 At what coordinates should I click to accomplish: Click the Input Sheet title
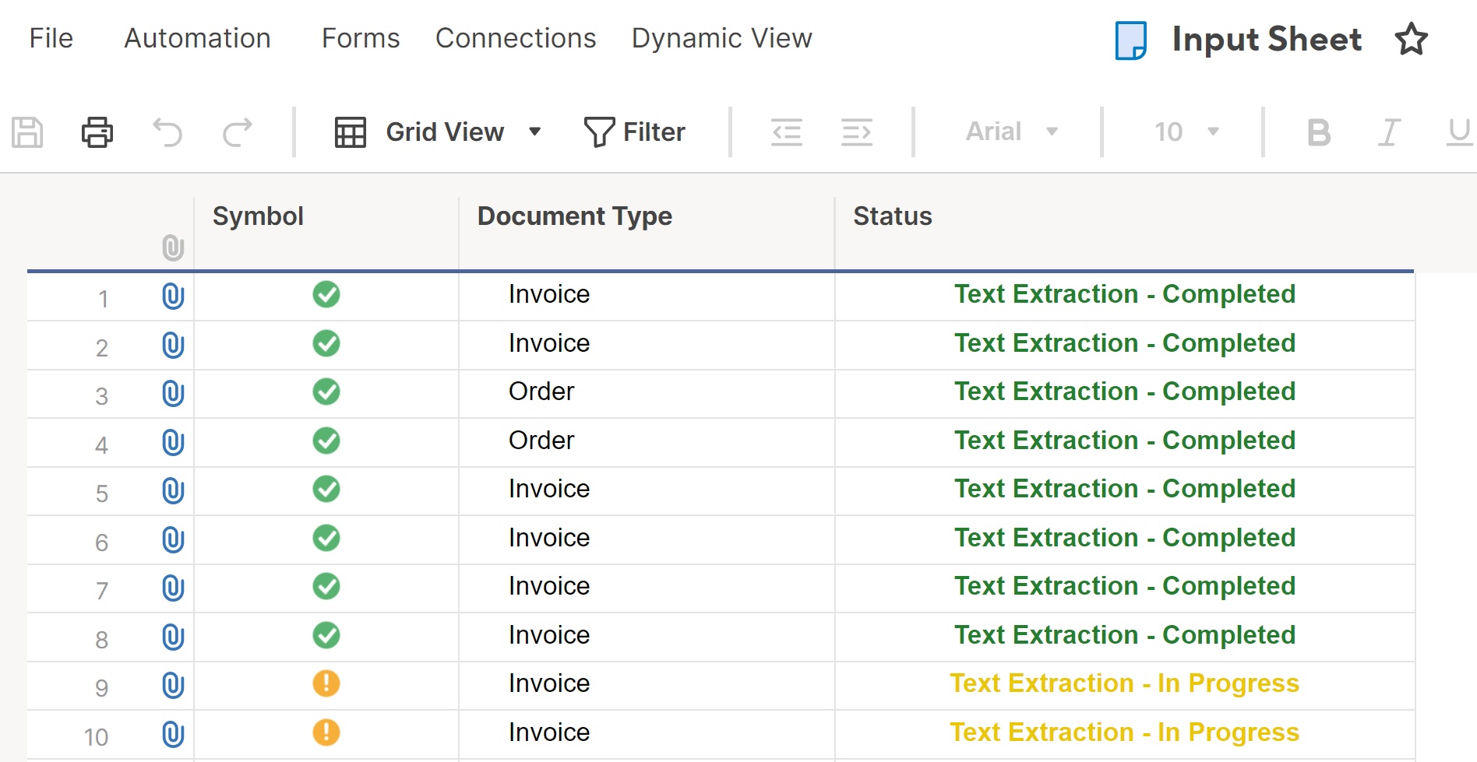(x=1267, y=40)
